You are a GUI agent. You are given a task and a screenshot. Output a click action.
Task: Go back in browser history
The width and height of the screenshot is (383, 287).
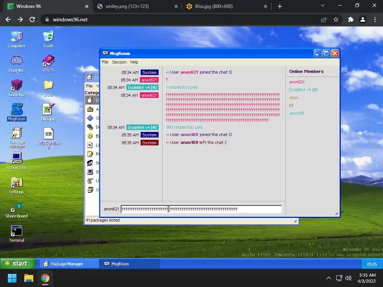click(x=8, y=19)
